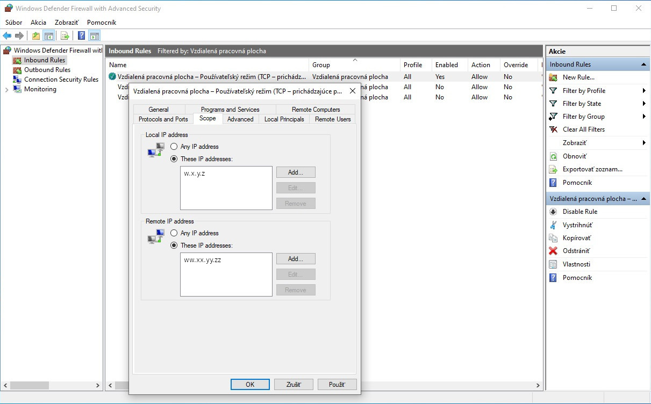651x404 pixels.
Task: Click New Rule icon in Actions pane
Action: [553, 77]
